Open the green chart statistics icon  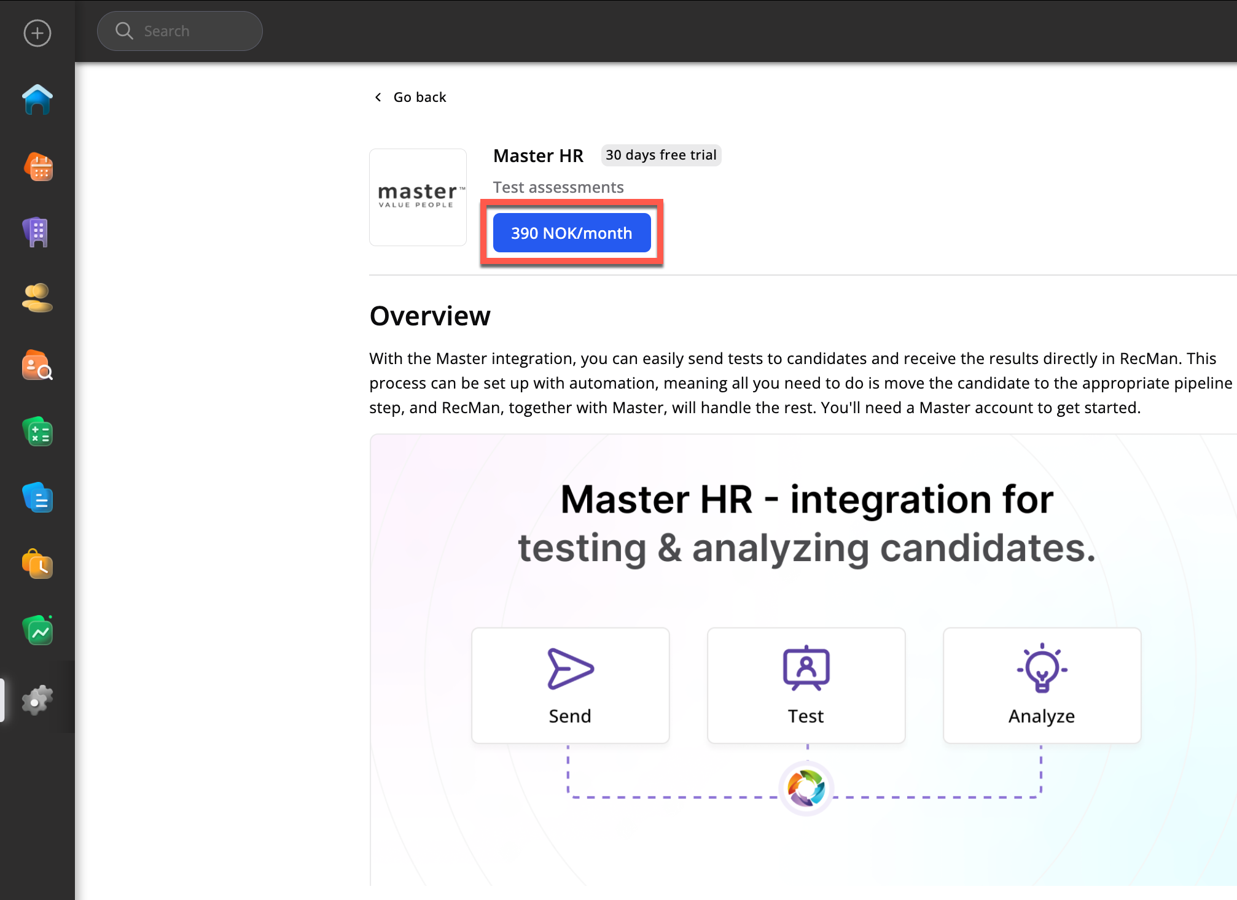point(38,630)
